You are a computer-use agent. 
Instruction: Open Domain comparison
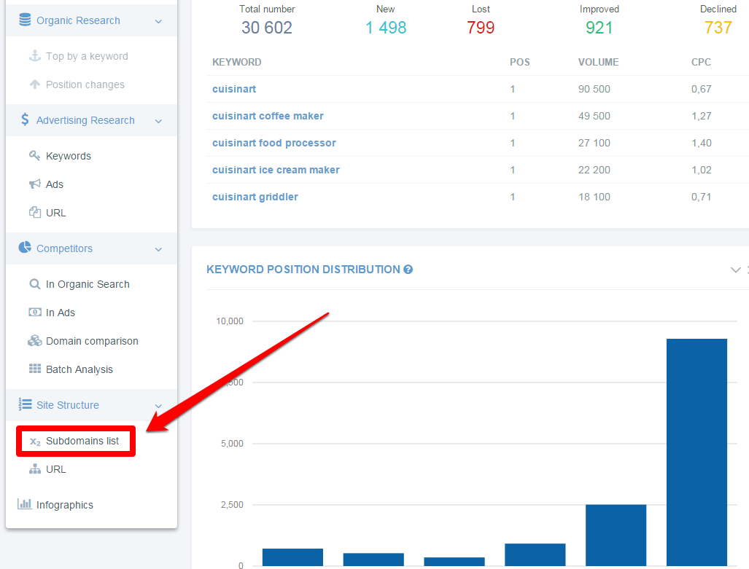[92, 341]
